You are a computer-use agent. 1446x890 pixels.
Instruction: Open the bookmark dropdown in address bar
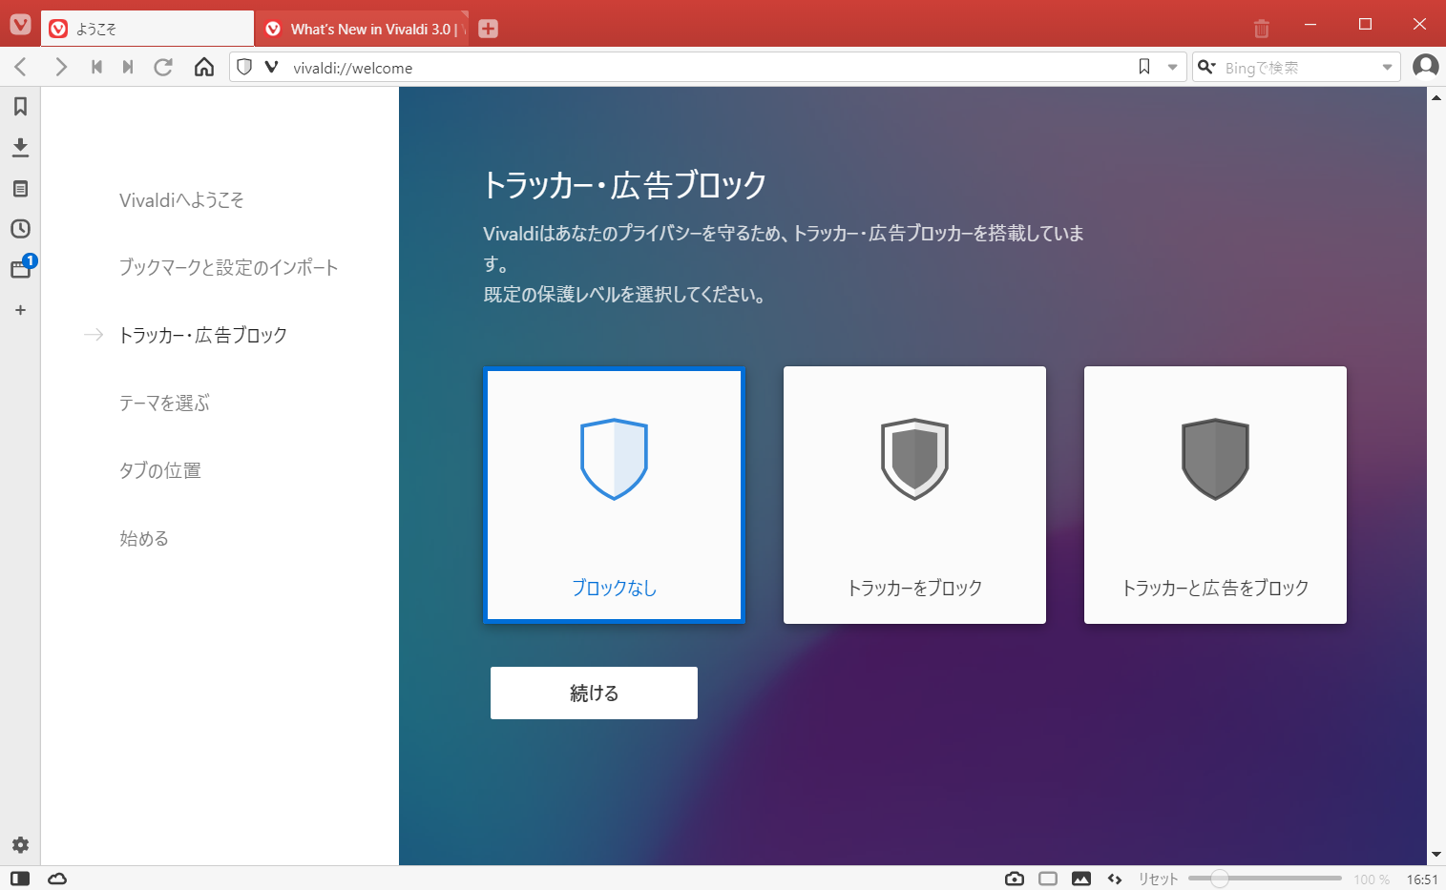tap(1172, 67)
